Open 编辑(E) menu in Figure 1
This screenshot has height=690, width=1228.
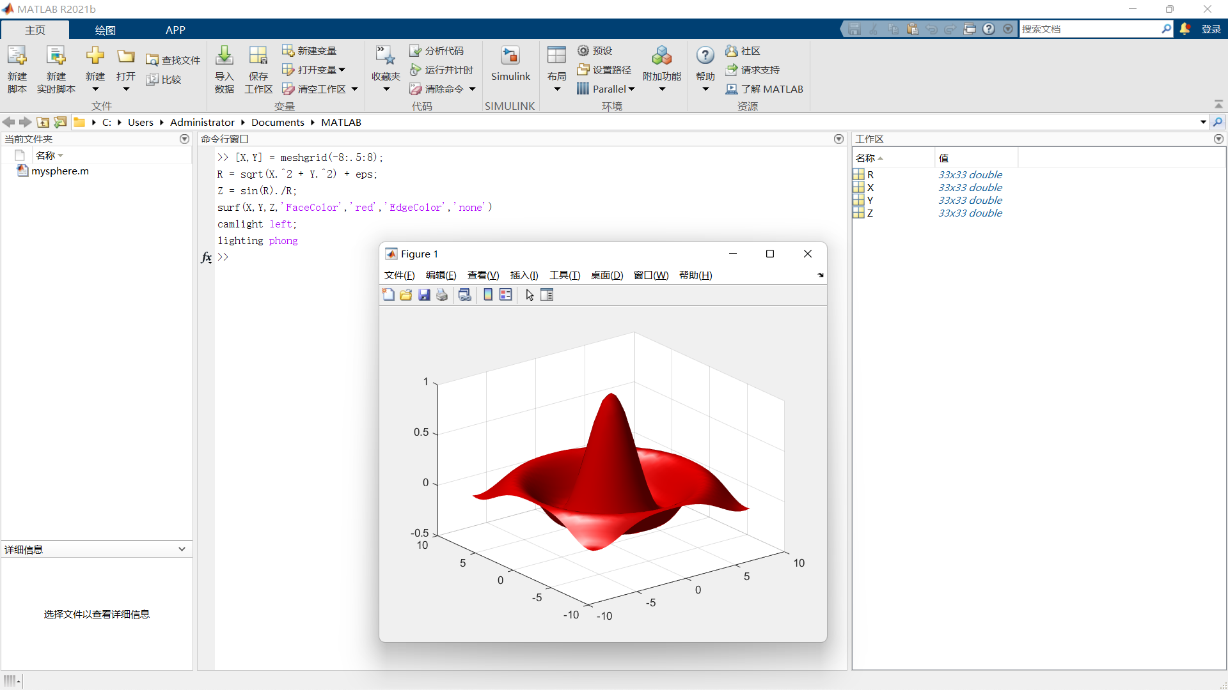click(441, 275)
